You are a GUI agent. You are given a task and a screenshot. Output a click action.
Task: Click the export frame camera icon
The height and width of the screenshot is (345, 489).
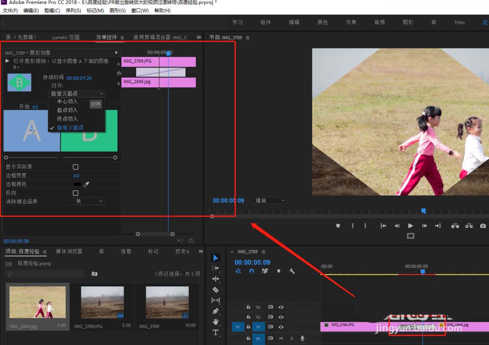[x=483, y=226]
